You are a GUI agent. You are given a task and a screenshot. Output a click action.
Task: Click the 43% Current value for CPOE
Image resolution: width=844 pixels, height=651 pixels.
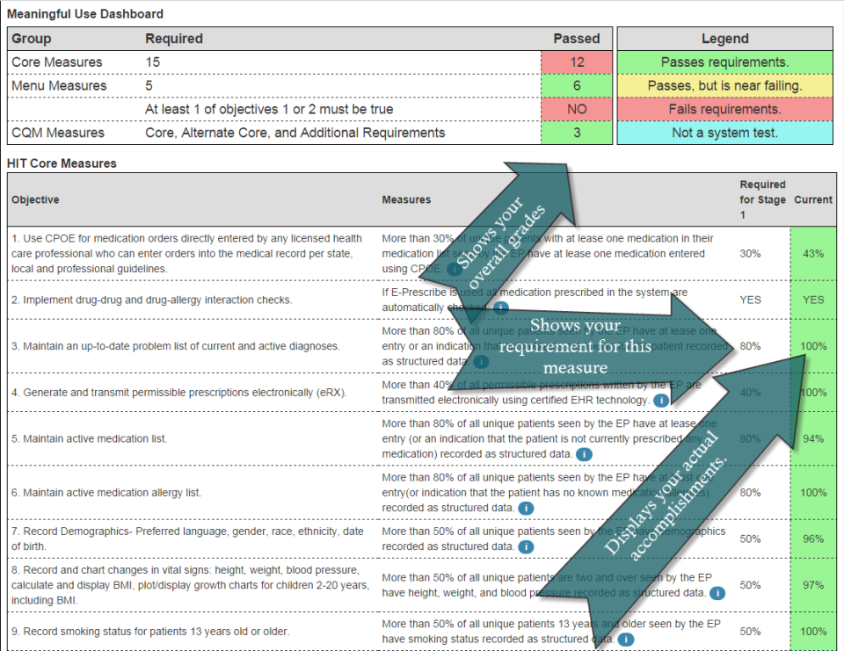[x=813, y=252]
